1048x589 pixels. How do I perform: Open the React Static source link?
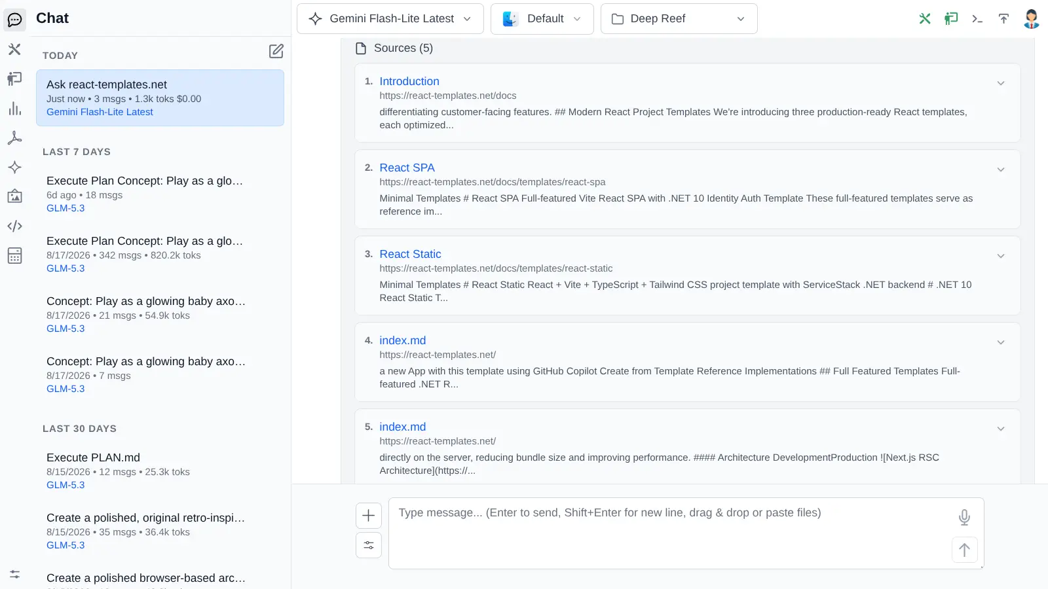pos(410,254)
